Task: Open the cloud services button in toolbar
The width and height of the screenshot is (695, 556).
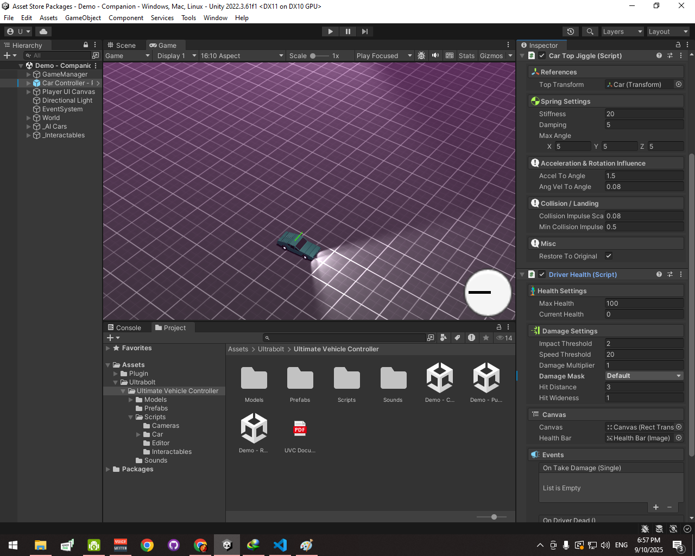Action: coord(43,31)
